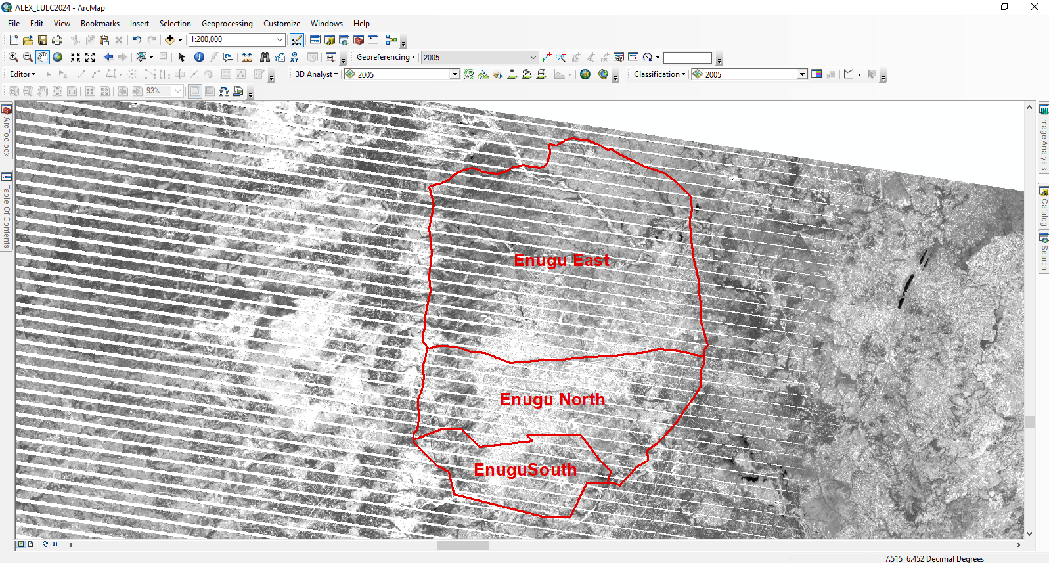This screenshot has width=1049, height=563.
Task: Open the Editor menu dropdown
Action: (x=22, y=74)
